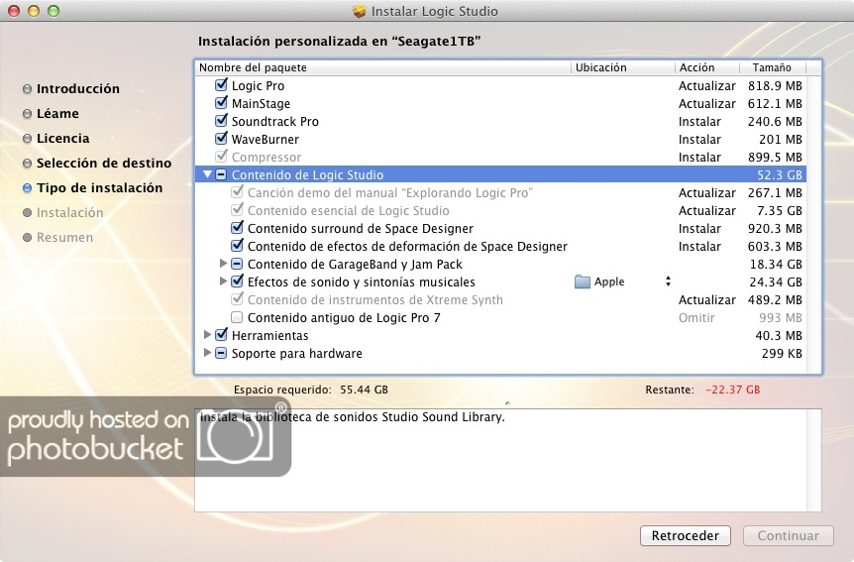854x562 pixels.
Task: Enable Contenido antiguo de Logic Pro 7
Action: point(237,318)
